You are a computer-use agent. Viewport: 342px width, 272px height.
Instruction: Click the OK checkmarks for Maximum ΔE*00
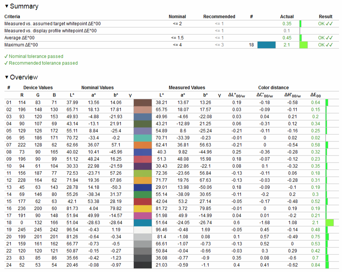(x=325, y=45)
